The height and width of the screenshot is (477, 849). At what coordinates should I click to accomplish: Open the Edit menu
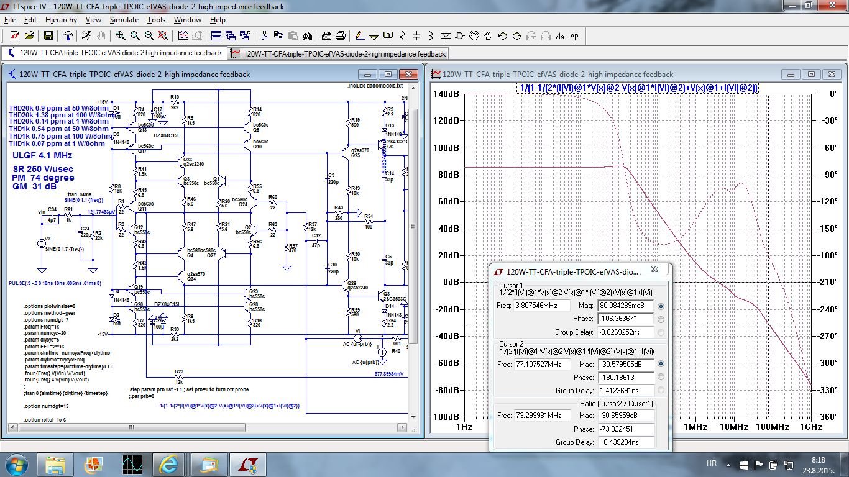tap(30, 20)
